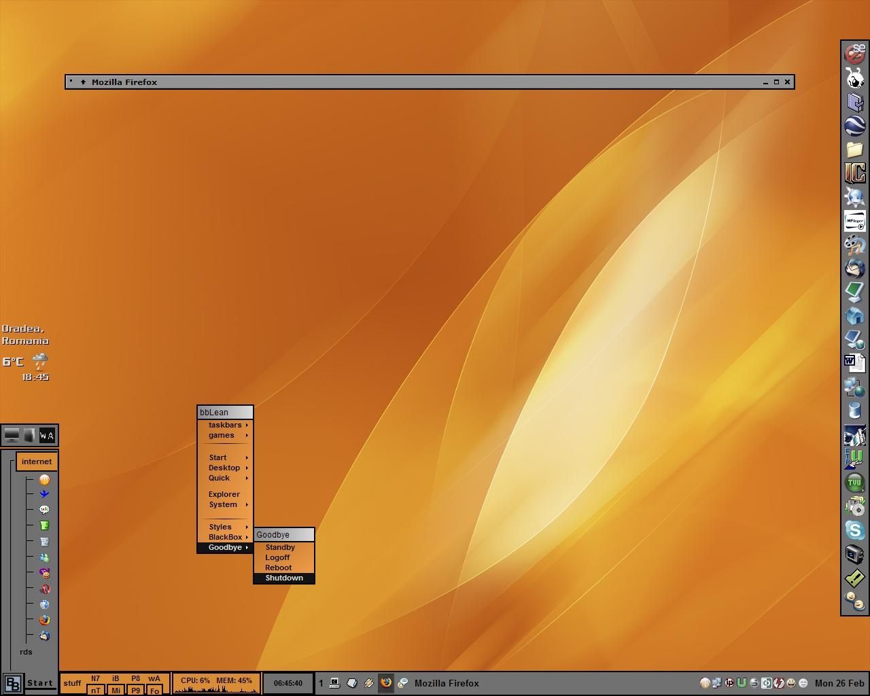Open the Goodbye submenu entry

pos(225,547)
